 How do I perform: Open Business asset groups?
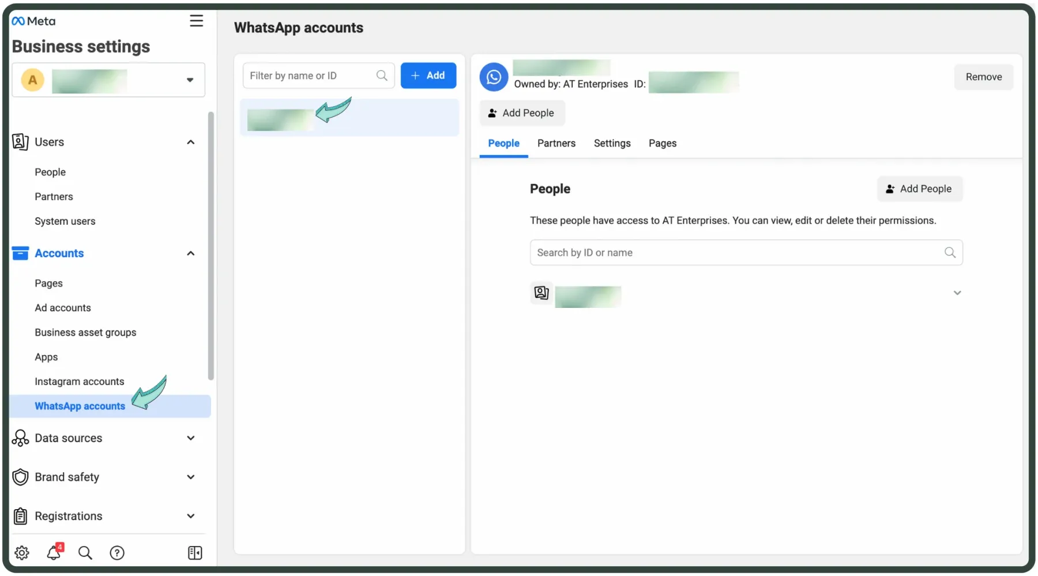click(85, 332)
